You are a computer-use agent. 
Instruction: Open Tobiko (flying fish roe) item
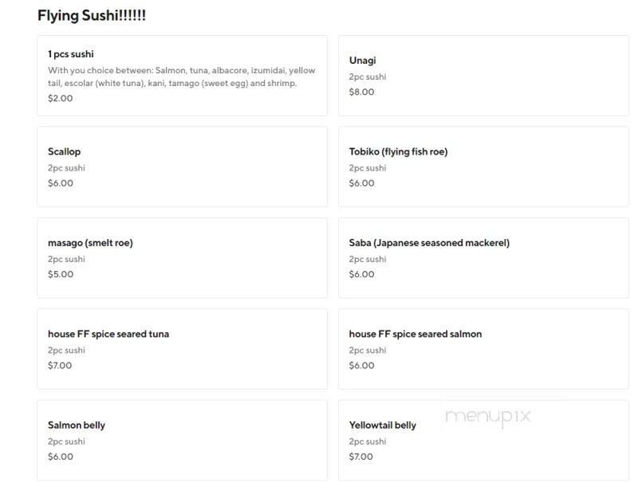[x=398, y=151]
